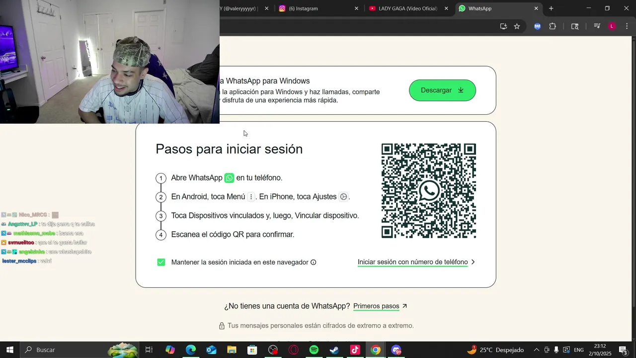Screen dimensions: 636x358
Task: Close the WhatsApp tab
Action: click(536, 8)
